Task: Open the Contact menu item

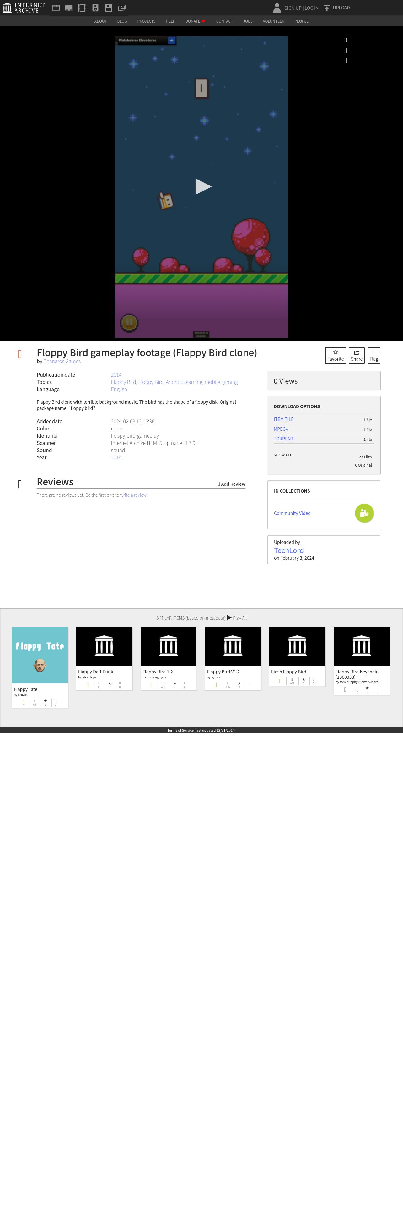Action: tap(224, 21)
